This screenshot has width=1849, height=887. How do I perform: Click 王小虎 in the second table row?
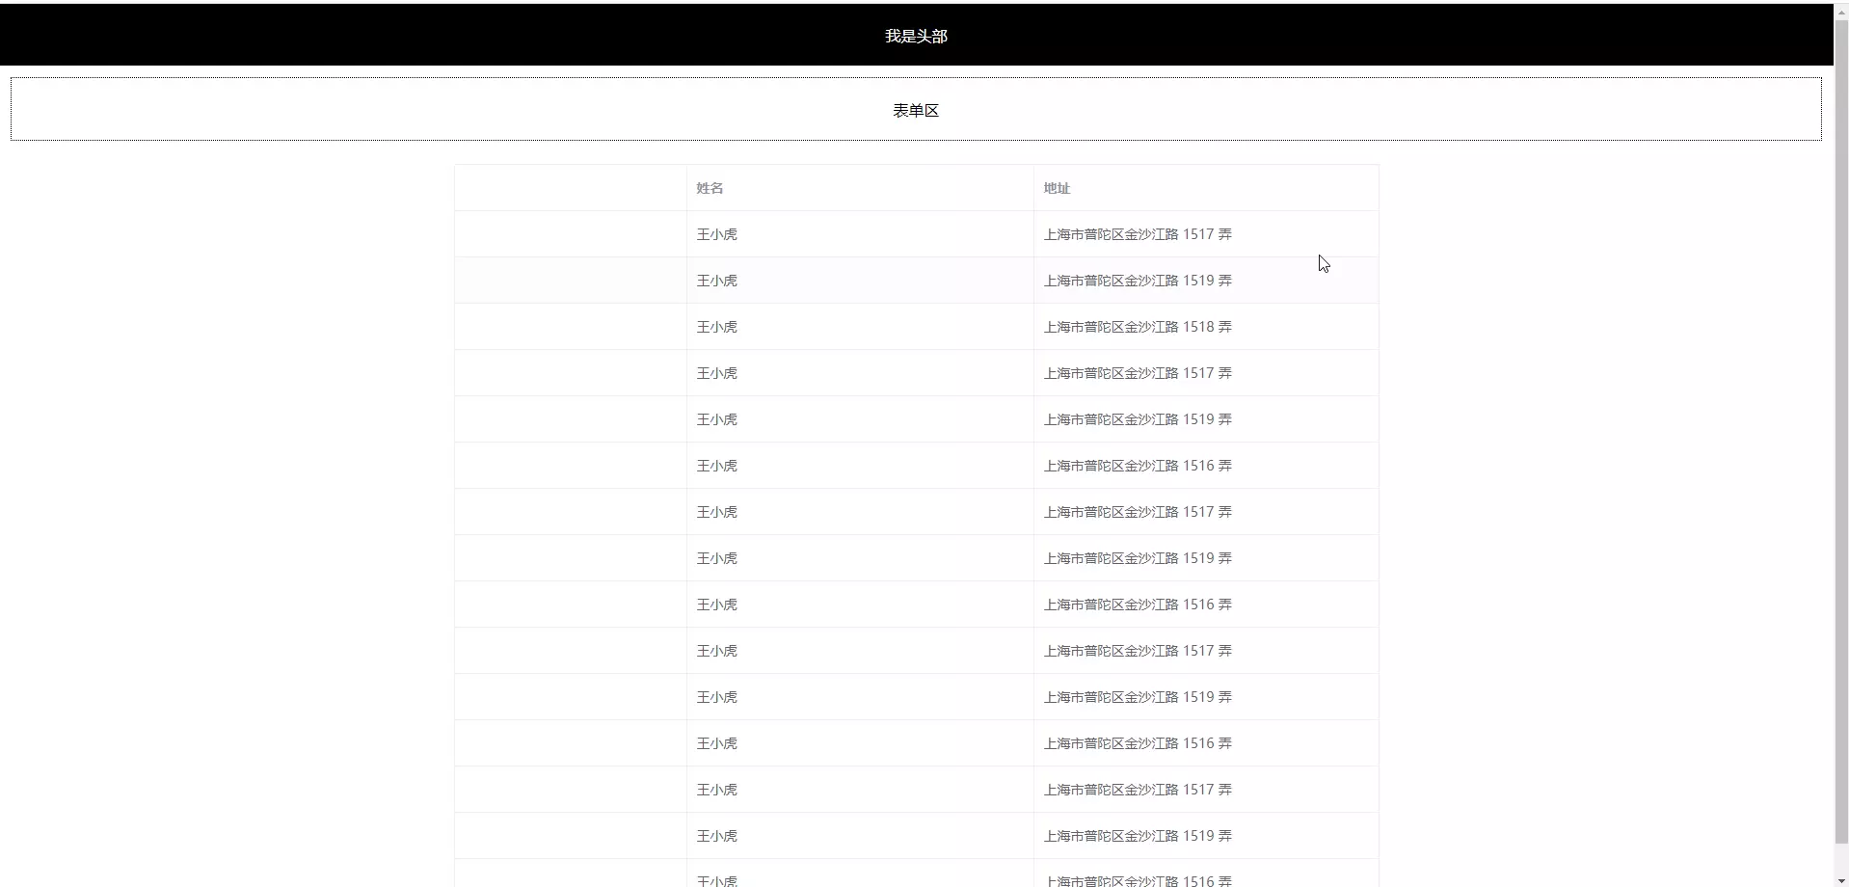click(x=716, y=280)
